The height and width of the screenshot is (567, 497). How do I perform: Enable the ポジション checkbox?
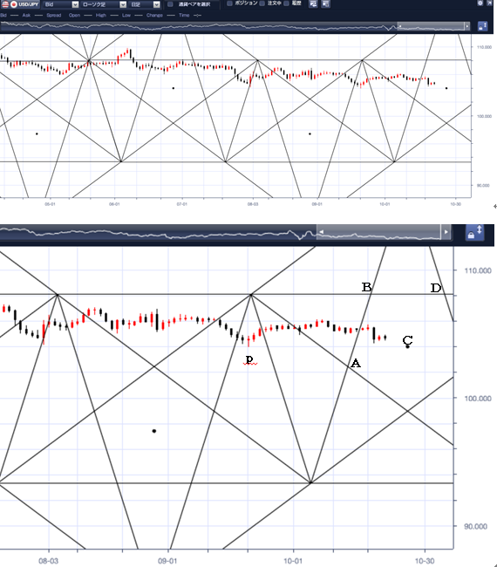click(x=229, y=3)
